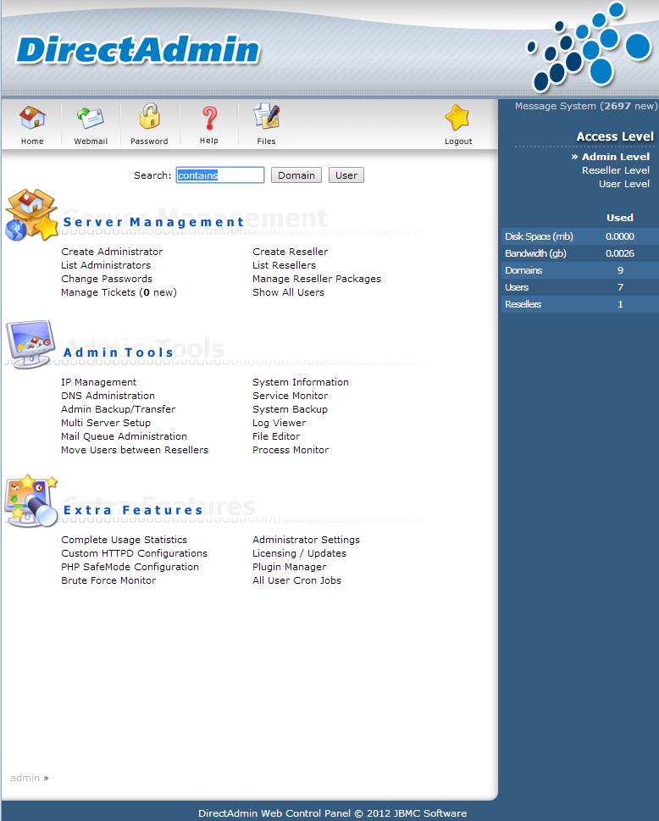Image resolution: width=659 pixels, height=821 pixels.
Task: Open Admin Backup/Transfer
Action: [x=119, y=409]
